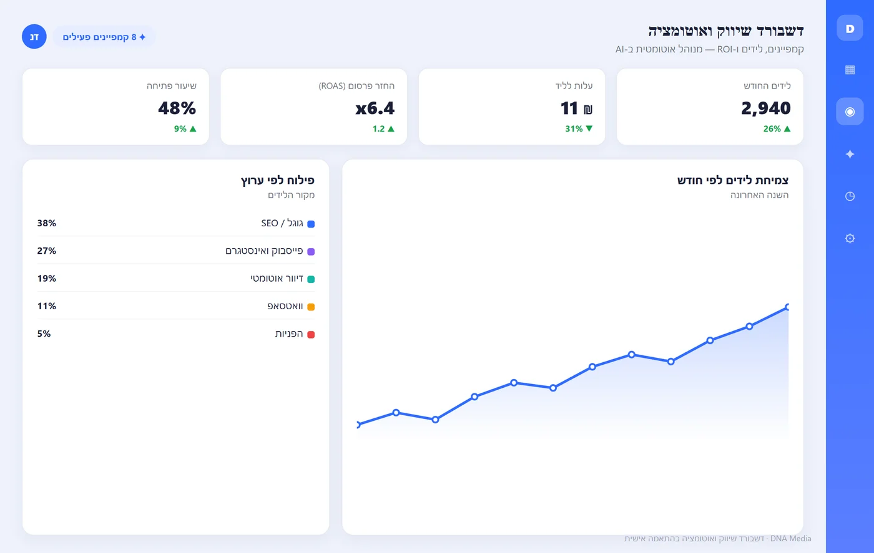Select the פייסבוק ואינסטגרם channel row
Screen dimensions: 874x553
[176, 251]
